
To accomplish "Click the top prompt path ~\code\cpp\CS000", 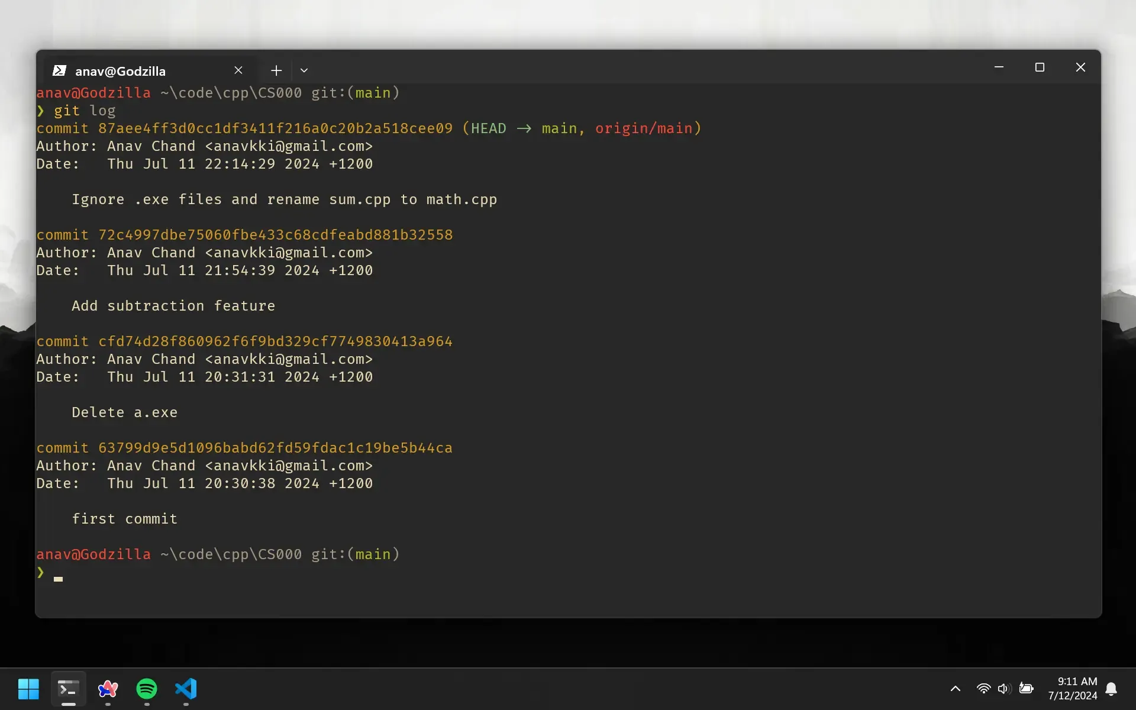I will point(231,93).
